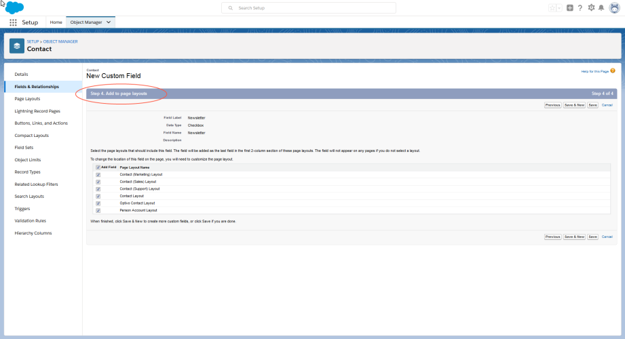Click the bottom Previous button
Viewport: 625px width, 339px height.
(x=552, y=237)
